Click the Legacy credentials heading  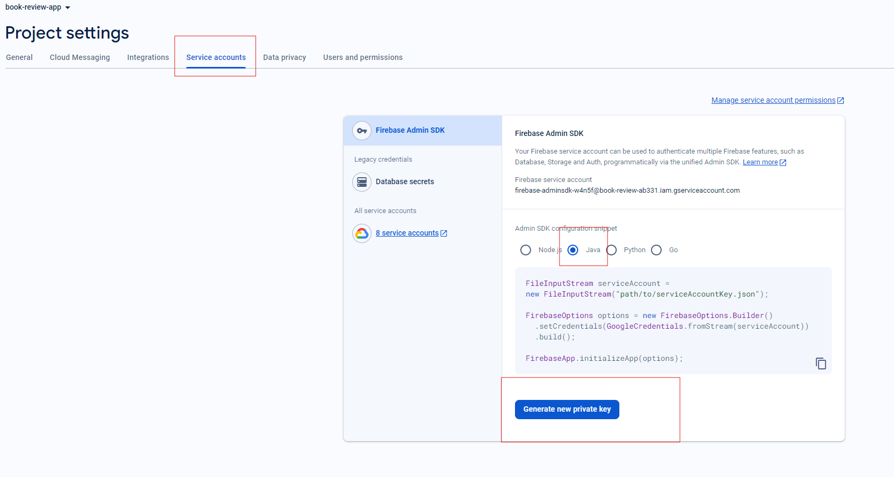383,160
